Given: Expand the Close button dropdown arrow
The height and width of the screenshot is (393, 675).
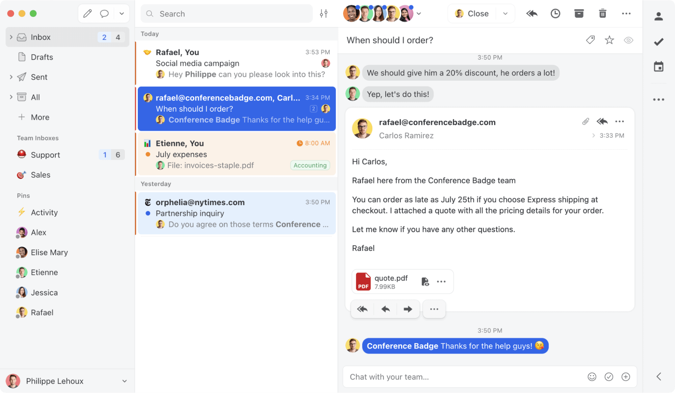Looking at the screenshot, I should tap(505, 13).
